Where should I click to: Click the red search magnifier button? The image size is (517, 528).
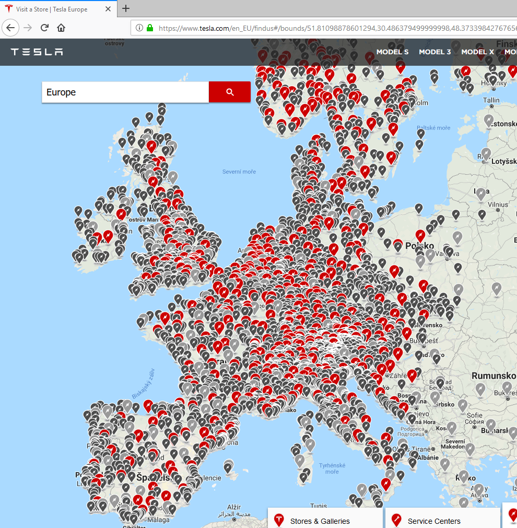tap(230, 92)
